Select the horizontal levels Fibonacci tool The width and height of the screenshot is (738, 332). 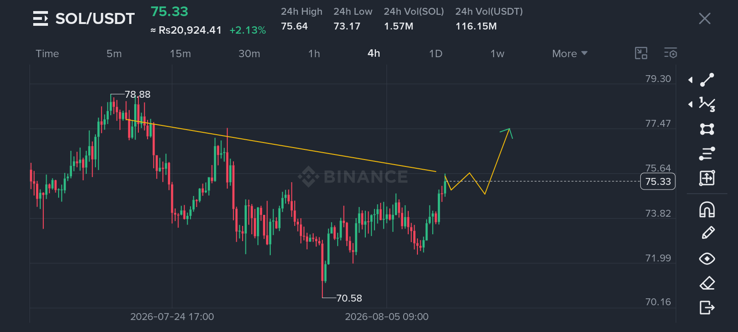point(707,153)
